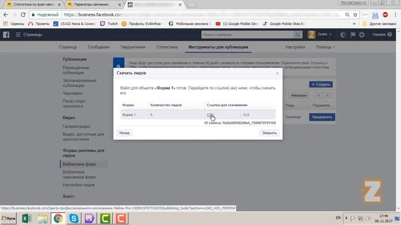Click the Zeder profile picture
Viewport: 401px width, 225px height.
pos(311,34)
